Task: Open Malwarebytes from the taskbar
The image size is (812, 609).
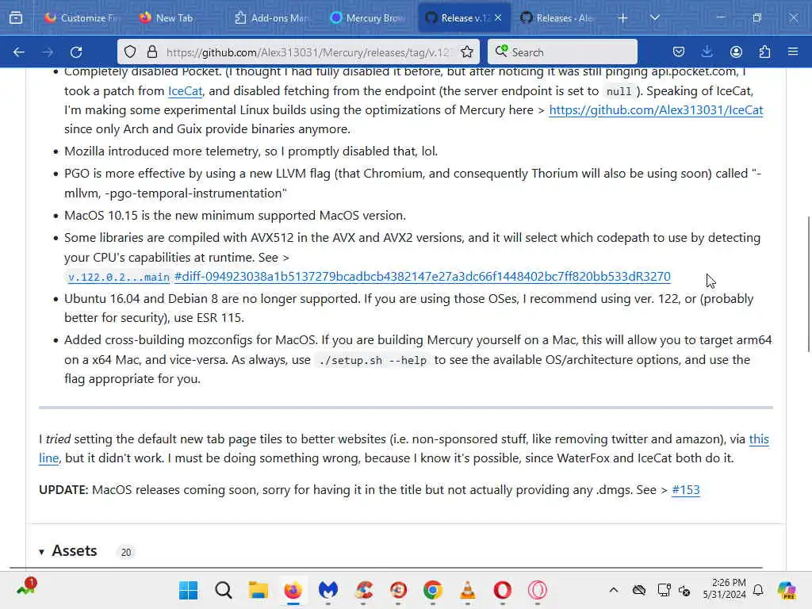Action: (327, 590)
